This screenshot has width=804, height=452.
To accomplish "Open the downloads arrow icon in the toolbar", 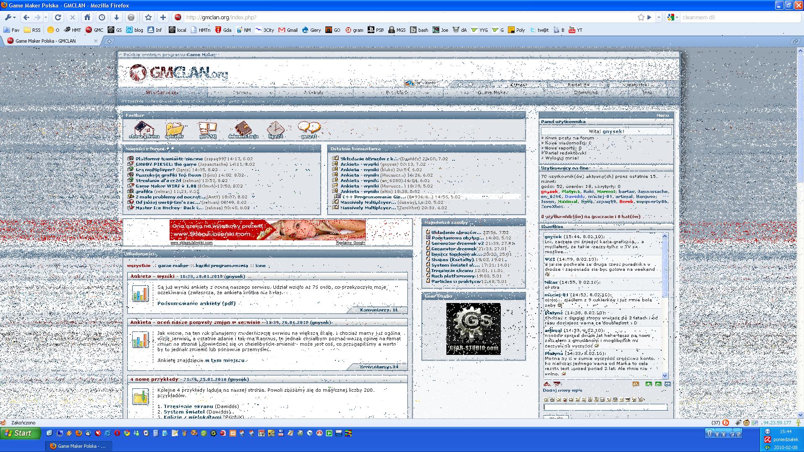I will (116, 17).
